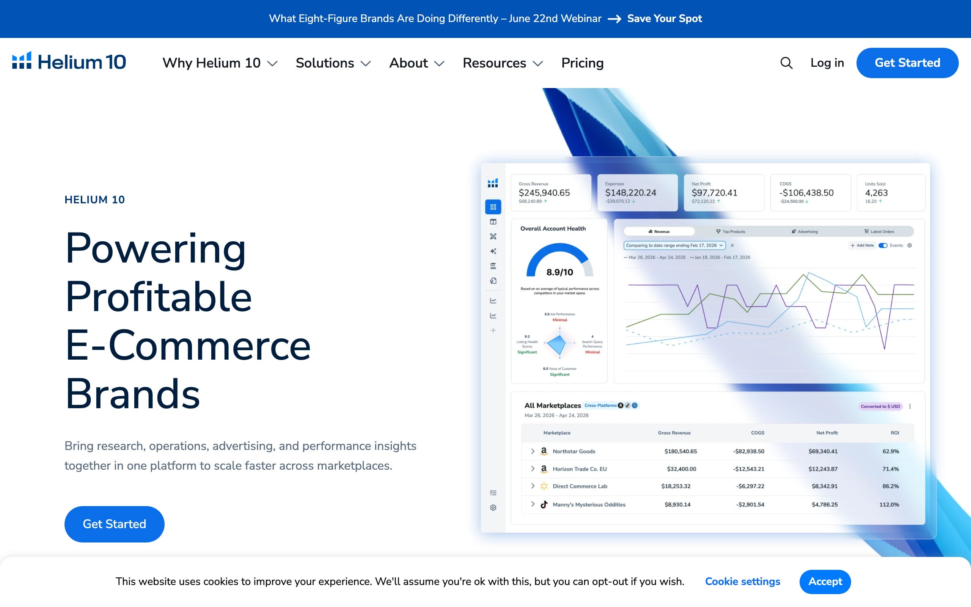Screen dimensions: 971x607
Task: Click the TikTok icon beside Manny's Mysterious Oddities
Action: point(544,504)
